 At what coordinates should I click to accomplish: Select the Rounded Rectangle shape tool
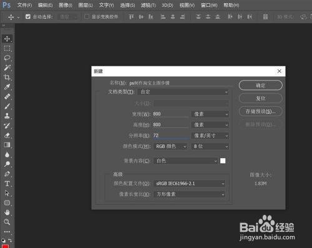7,203
